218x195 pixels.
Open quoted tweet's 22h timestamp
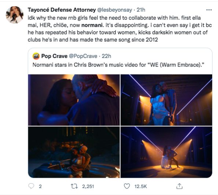click(107, 56)
